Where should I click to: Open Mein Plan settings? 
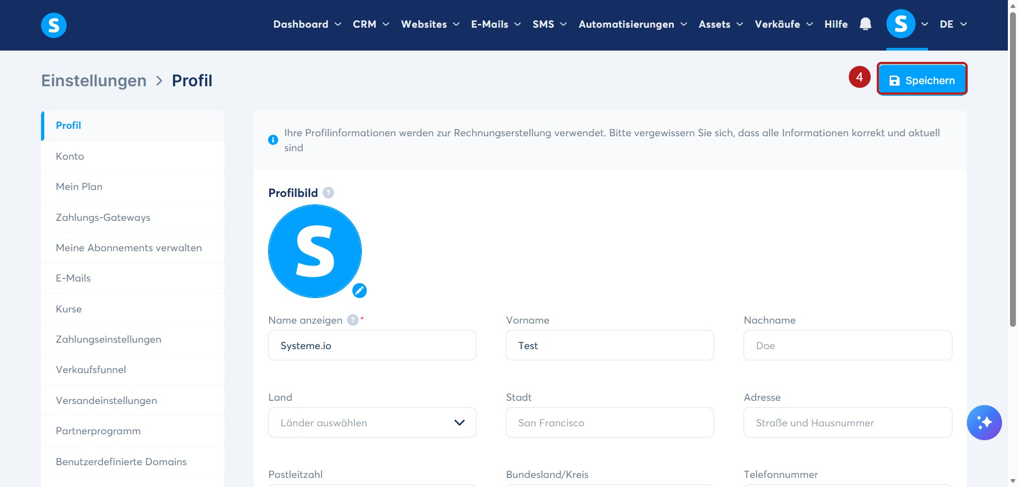133,187
